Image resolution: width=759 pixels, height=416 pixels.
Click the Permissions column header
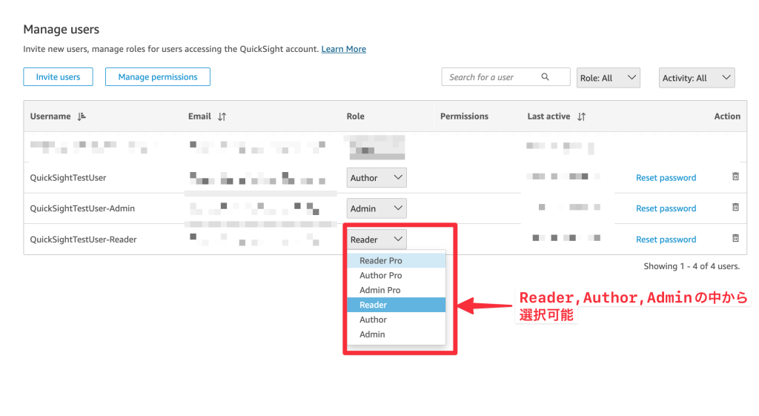(x=464, y=116)
